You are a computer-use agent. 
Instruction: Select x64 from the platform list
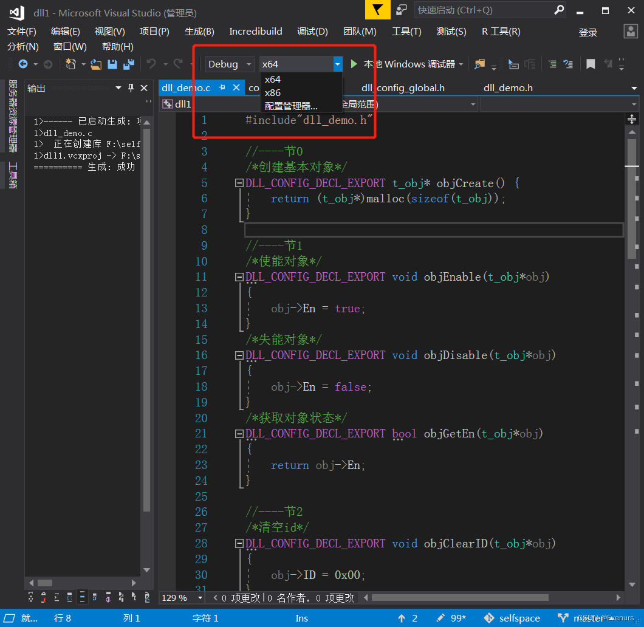[x=301, y=79]
